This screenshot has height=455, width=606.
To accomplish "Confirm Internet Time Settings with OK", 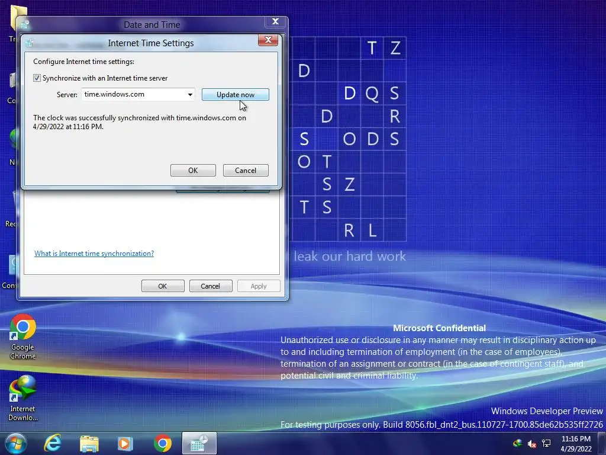I will [x=193, y=171].
